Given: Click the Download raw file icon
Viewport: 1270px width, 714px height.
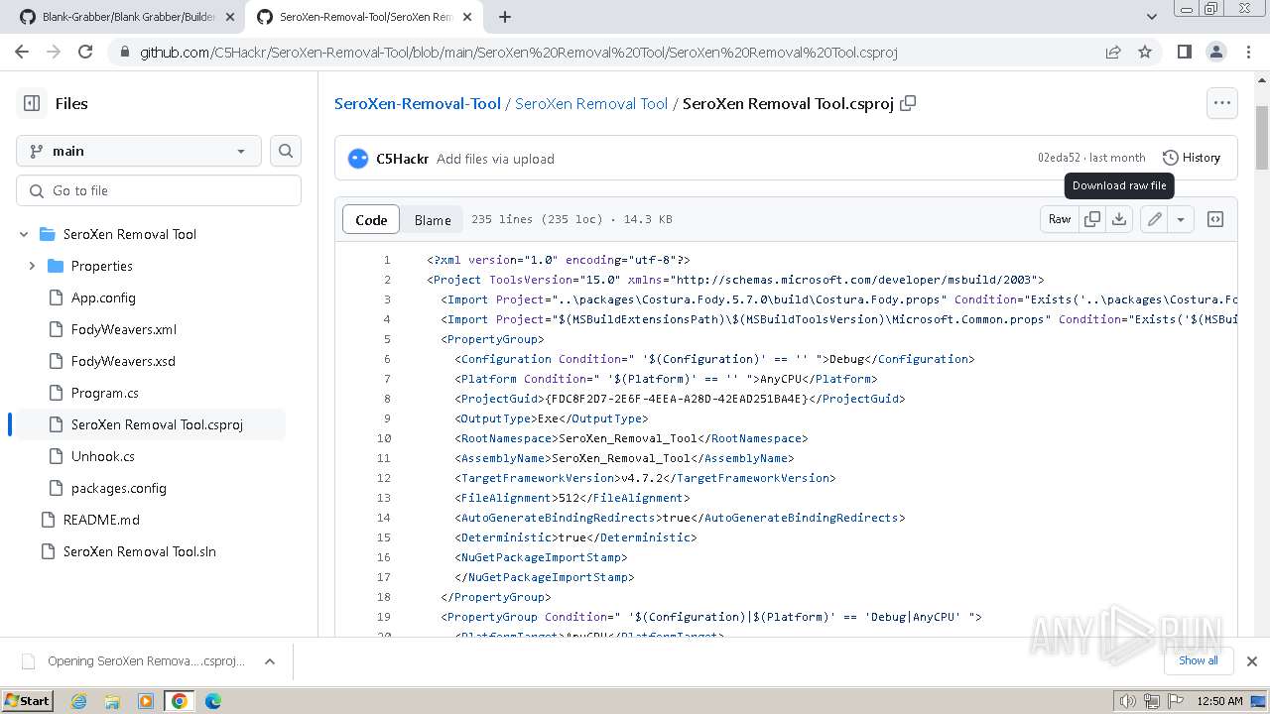Looking at the screenshot, I should (1119, 219).
